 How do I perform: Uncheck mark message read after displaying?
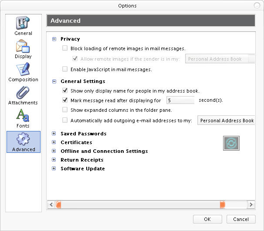(x=65, y=100)
